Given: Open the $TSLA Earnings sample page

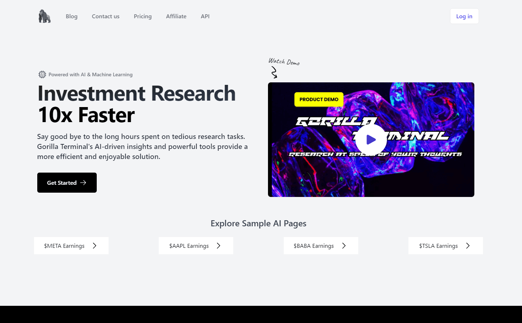Looking at the screenshot, I should coord(446,246).
